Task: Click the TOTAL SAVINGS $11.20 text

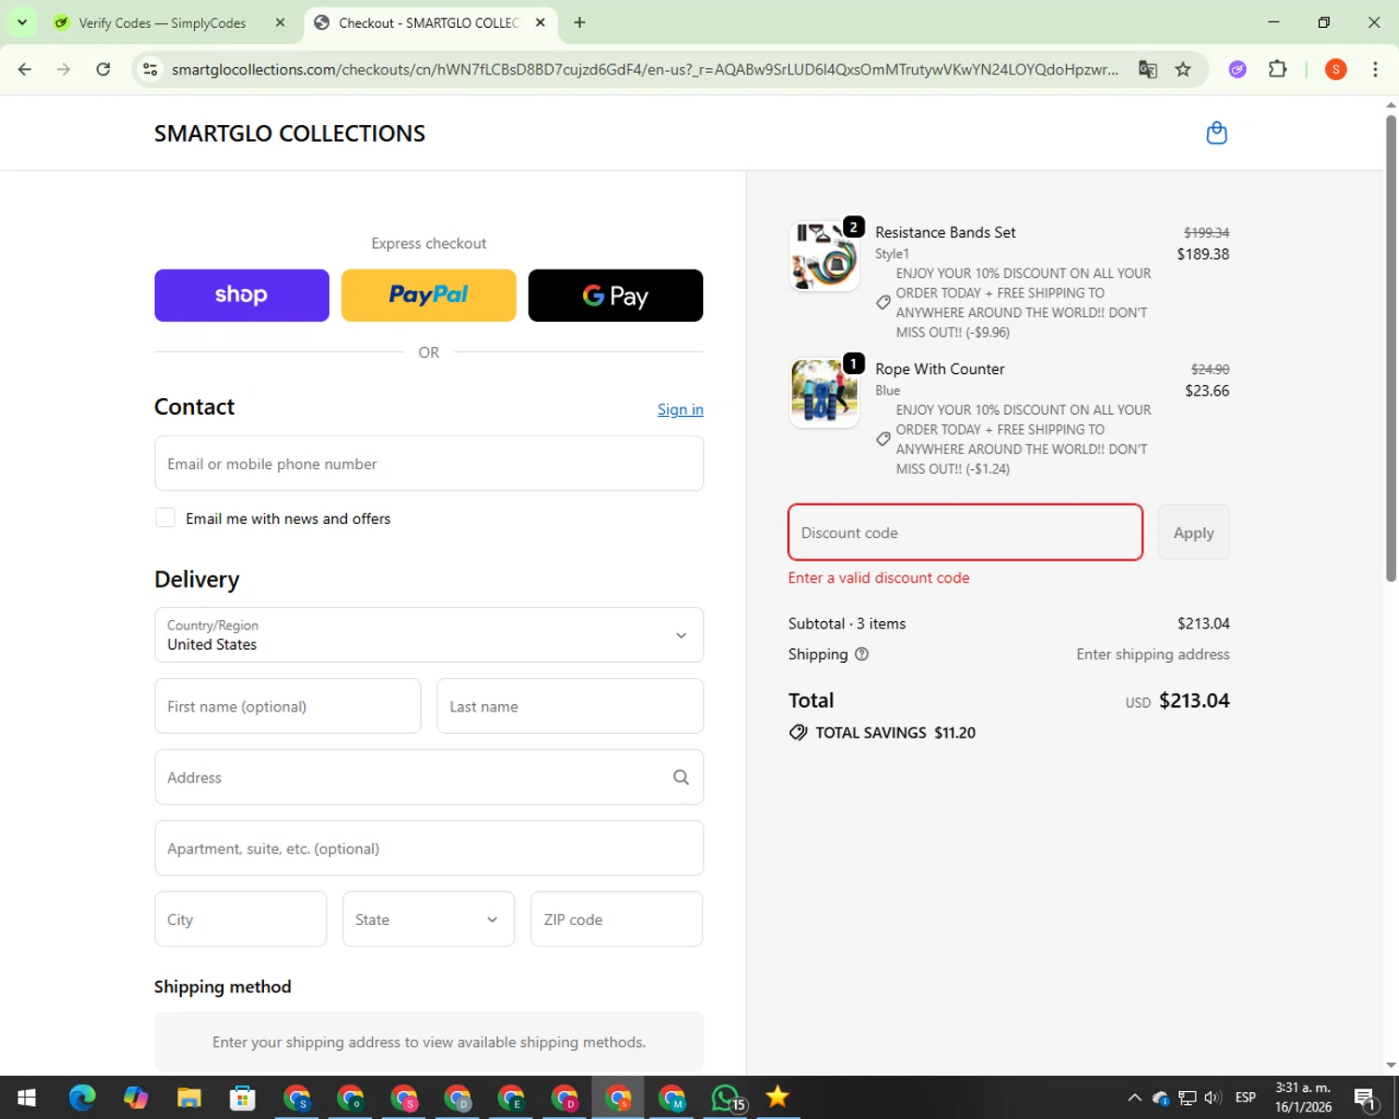Action: (894, 733)
